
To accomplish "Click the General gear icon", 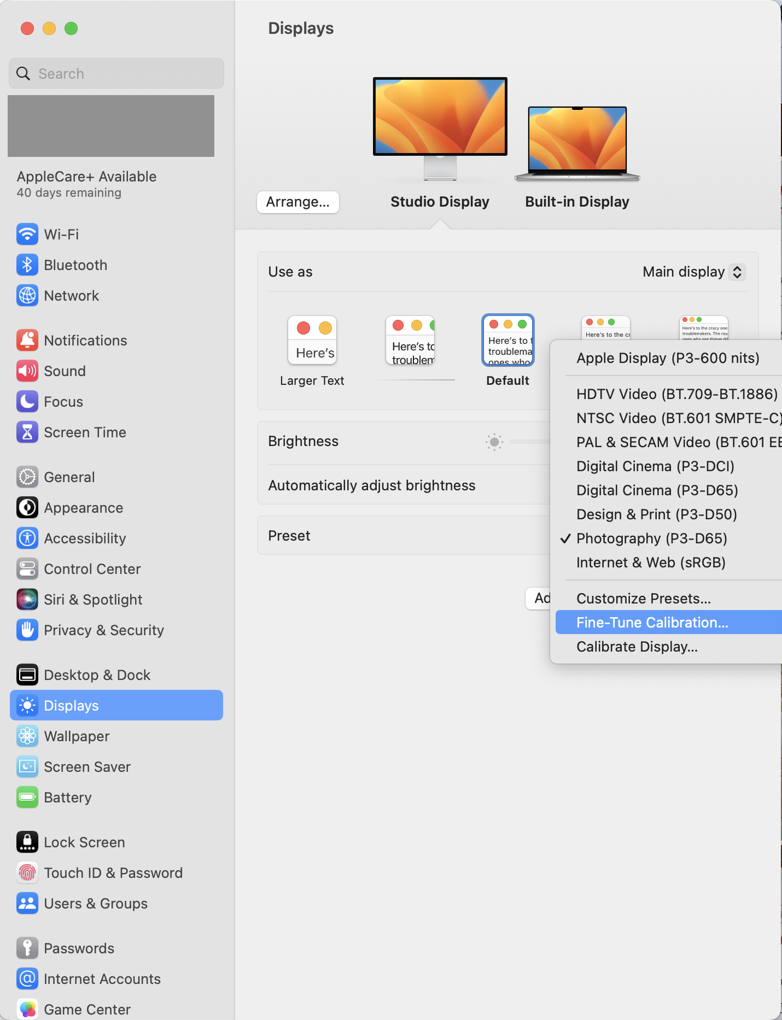I will pyautogui.click(x=27, y=477).
